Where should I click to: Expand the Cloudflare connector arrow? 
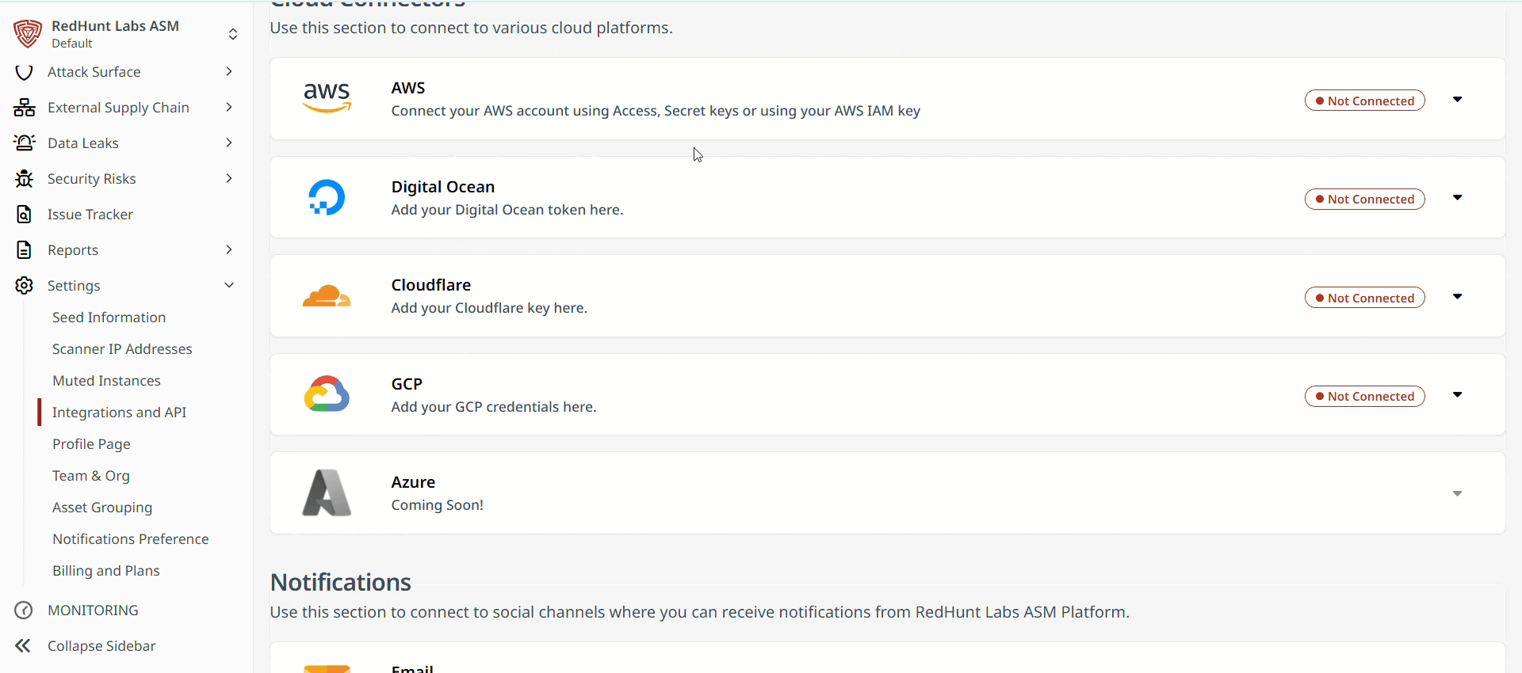pyautogui.click(x=1457, y=297)
